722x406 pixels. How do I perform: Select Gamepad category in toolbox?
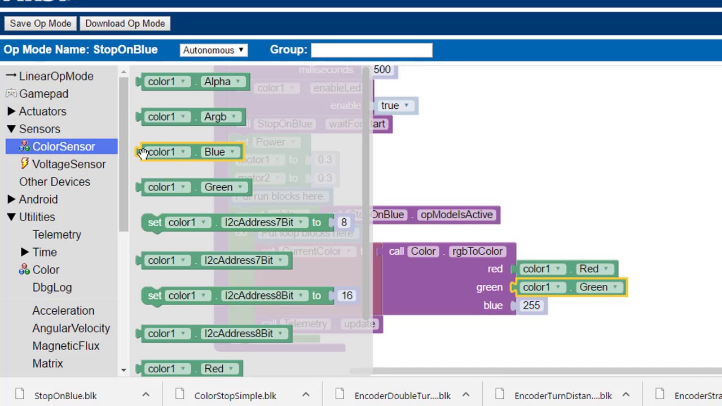[x=43, y=94]
